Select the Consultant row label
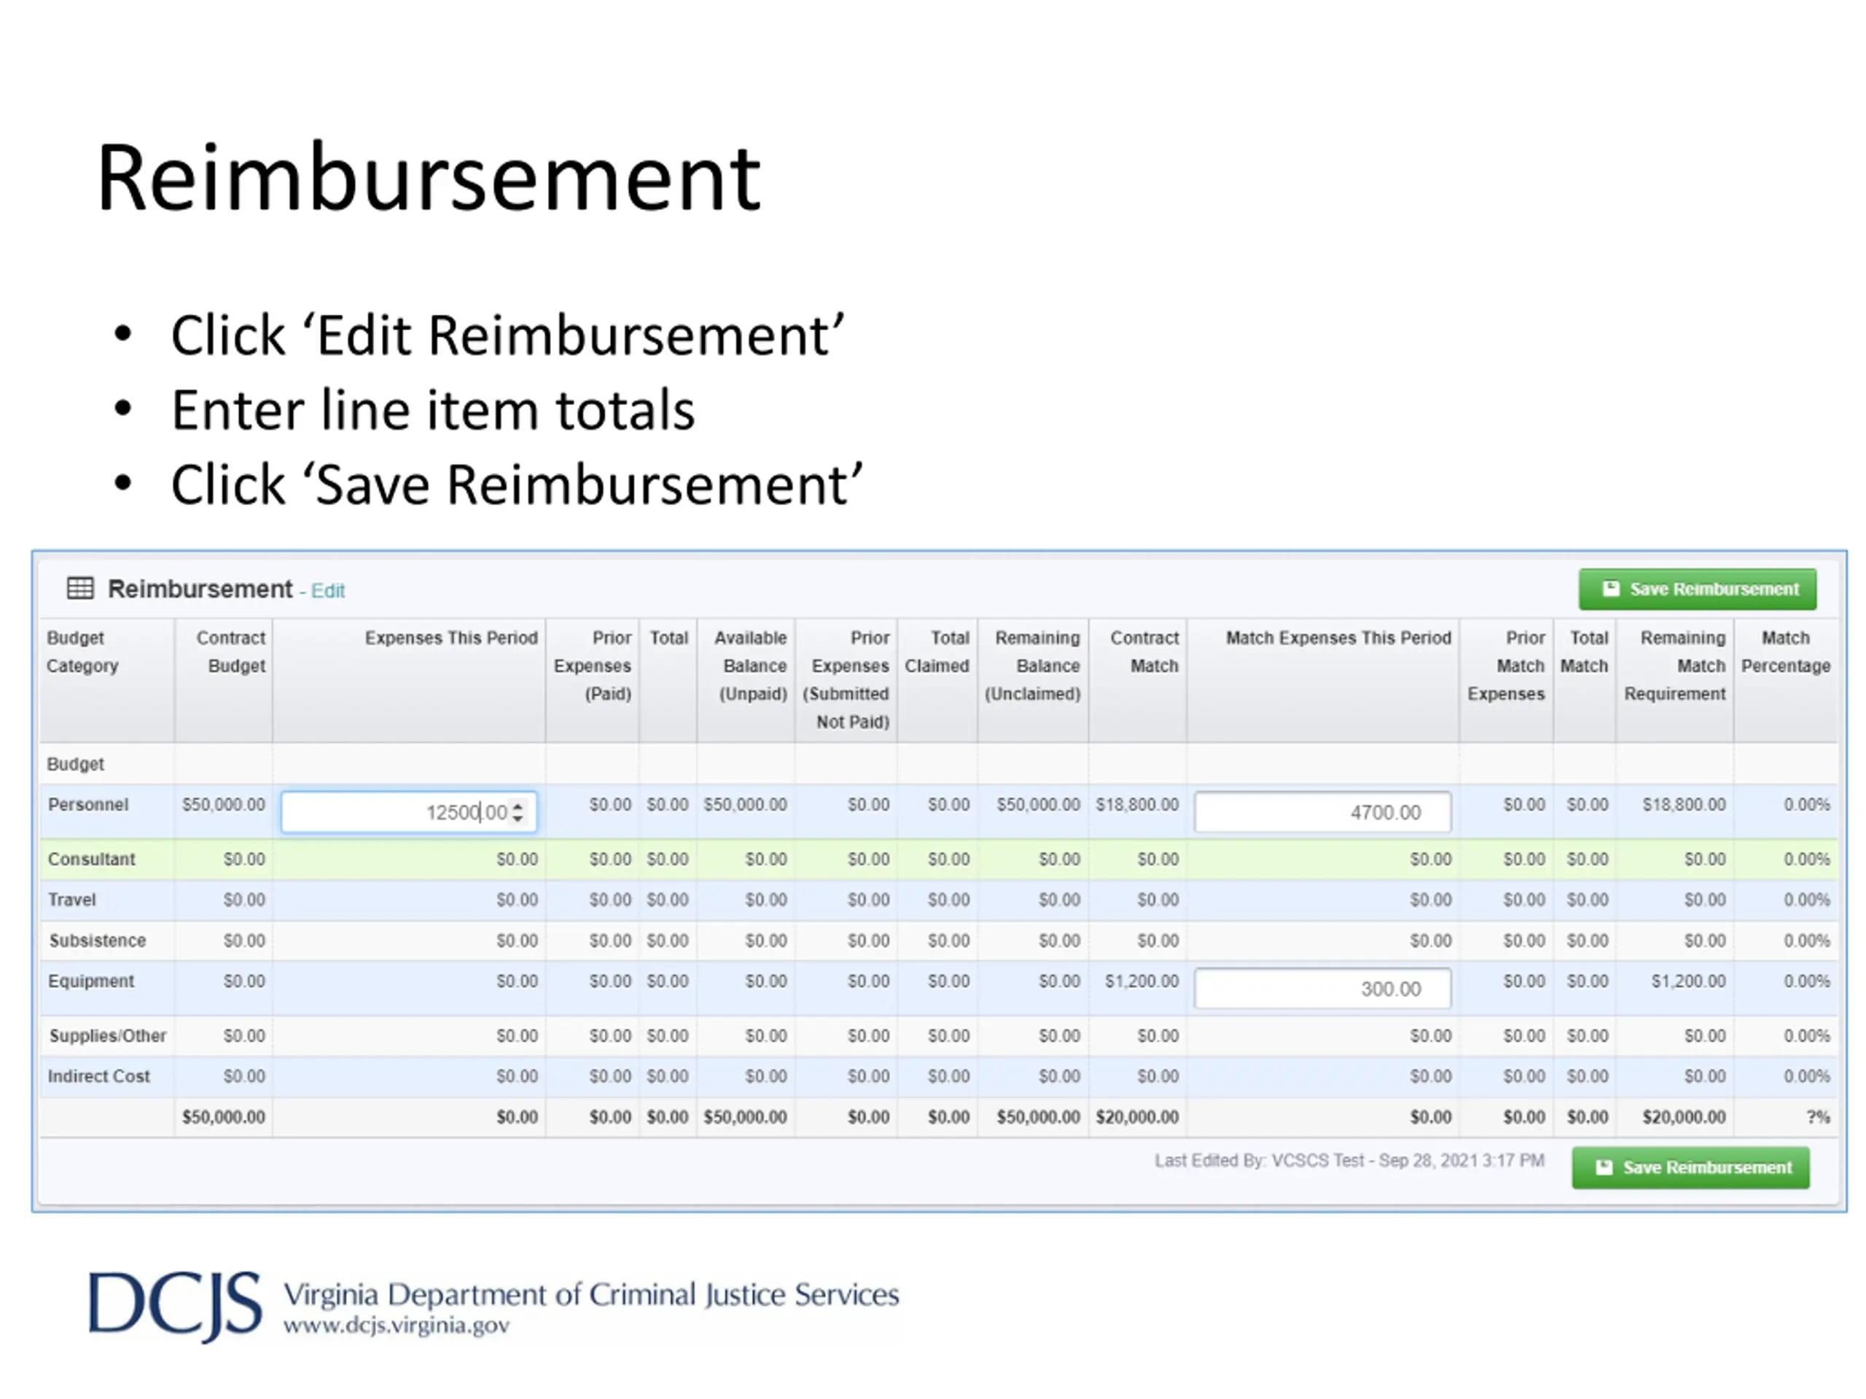Screen dimensions: 1866x1399 coord(91,859)
